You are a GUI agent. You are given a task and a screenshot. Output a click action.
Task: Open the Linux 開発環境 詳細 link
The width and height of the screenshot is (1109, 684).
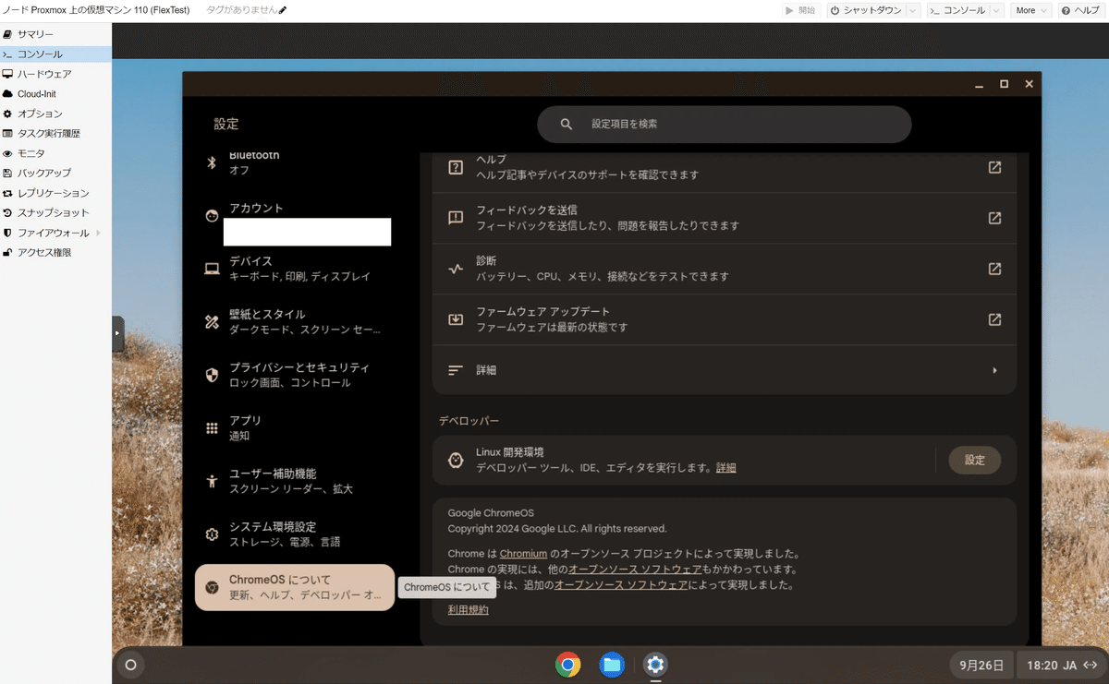point(726,468)
